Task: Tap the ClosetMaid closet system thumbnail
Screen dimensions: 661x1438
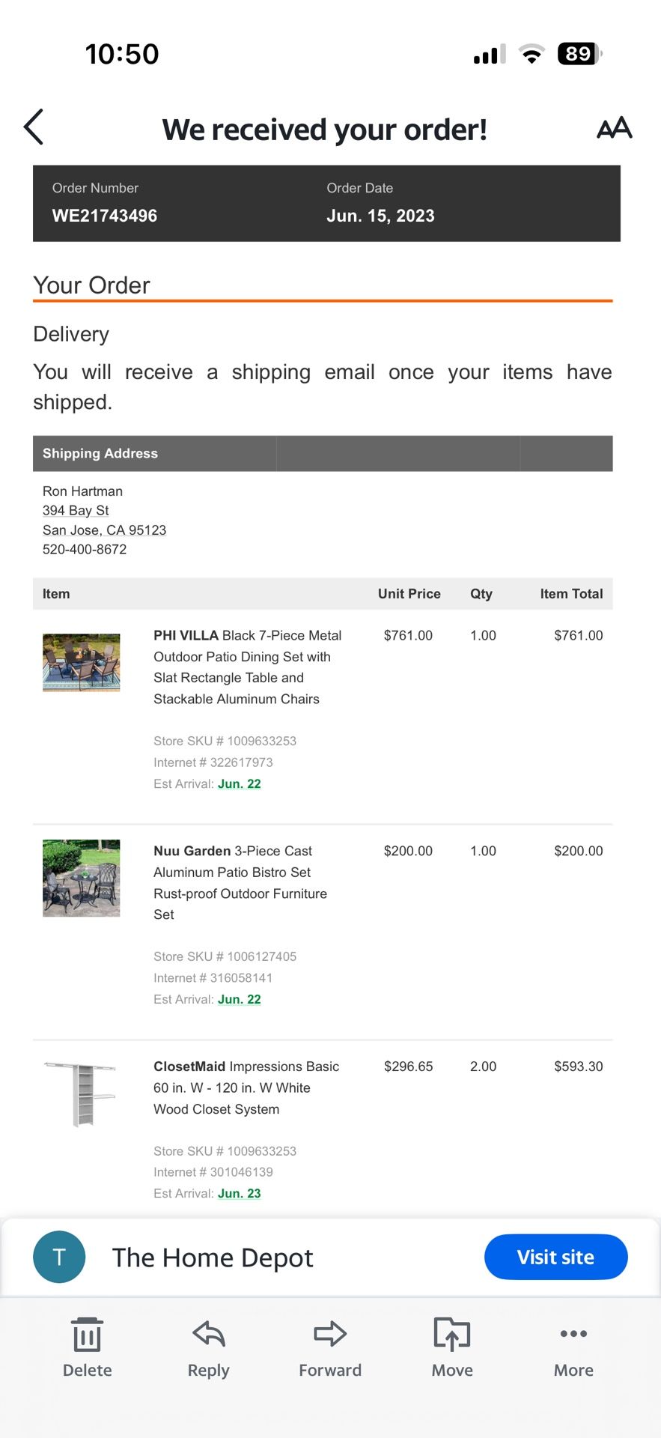Action: coord(82,1093)
